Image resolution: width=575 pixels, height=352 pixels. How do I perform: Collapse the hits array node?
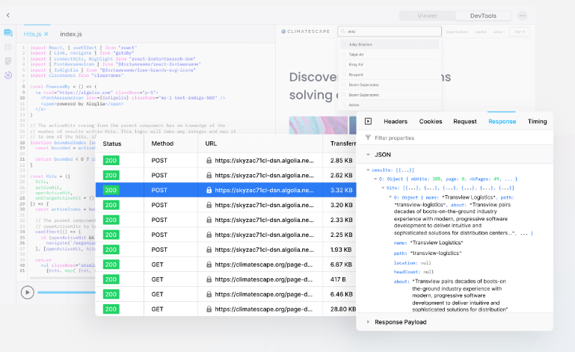(x=383, y=188)
